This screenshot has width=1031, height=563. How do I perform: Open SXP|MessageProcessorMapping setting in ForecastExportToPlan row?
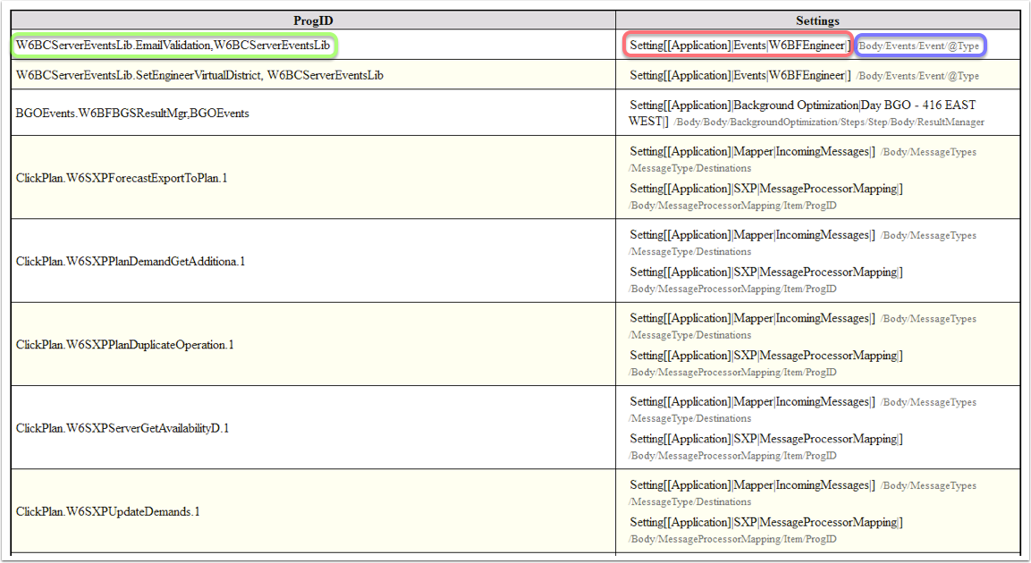pyautogui.click(x=765, y=189)
